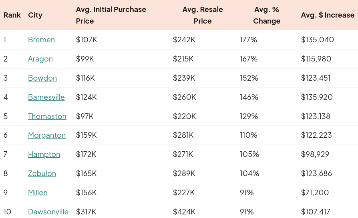The image size is (358, 218).
Task: Select the Avg. Initial Purchase Price header
Action: coord(111,15)
